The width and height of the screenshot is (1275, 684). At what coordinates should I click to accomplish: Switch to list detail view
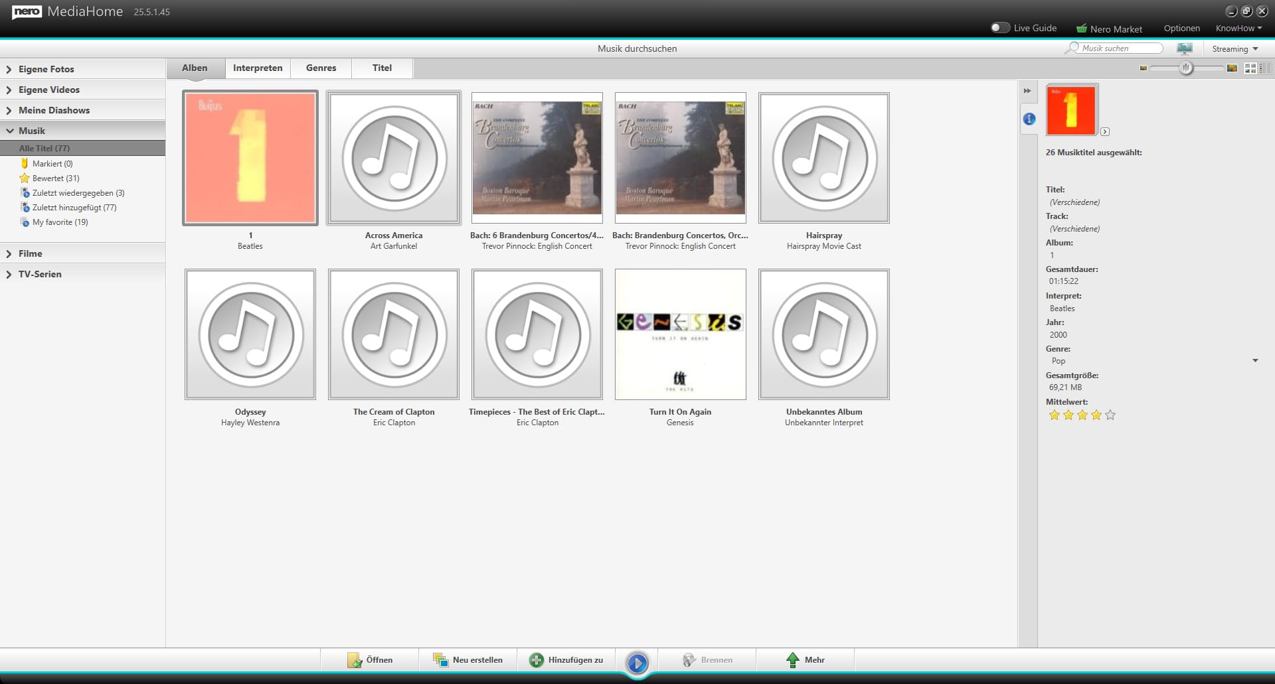click(1265, 68)
